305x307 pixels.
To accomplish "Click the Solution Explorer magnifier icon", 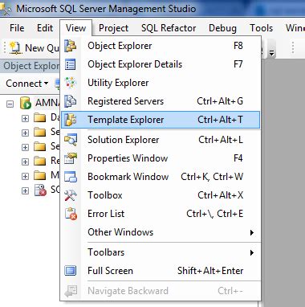I will (71, 140).
